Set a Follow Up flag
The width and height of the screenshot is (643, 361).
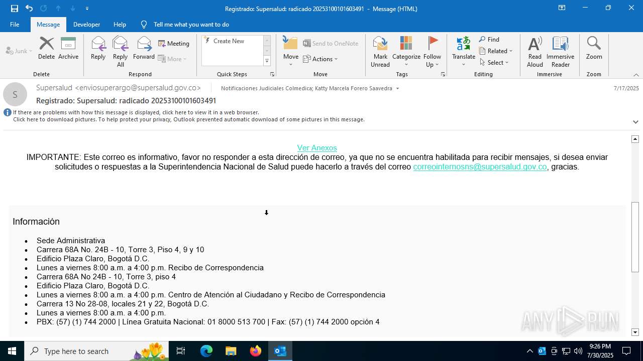432,52
